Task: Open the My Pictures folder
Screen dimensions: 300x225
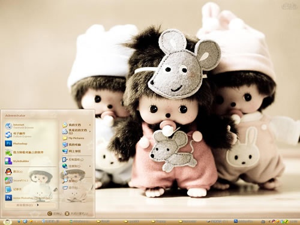Action: pyautogui.click(x=77, y=138)
